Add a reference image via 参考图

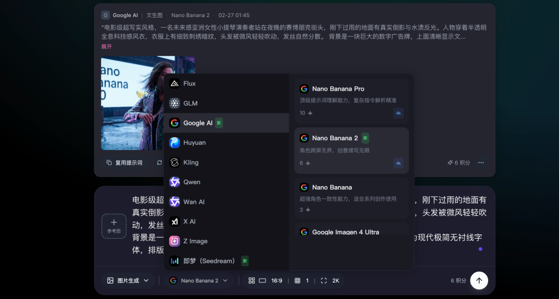coord(114,226)
